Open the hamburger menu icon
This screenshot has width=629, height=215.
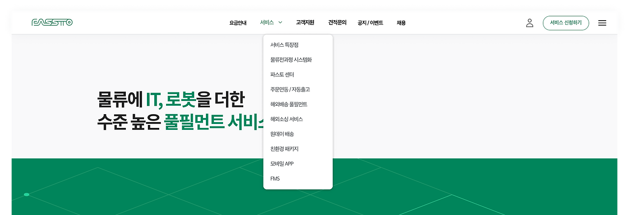[602, 23]
